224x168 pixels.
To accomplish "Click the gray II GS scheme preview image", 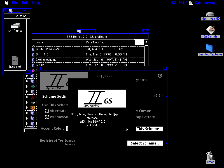I will click(x=54, y=81).
